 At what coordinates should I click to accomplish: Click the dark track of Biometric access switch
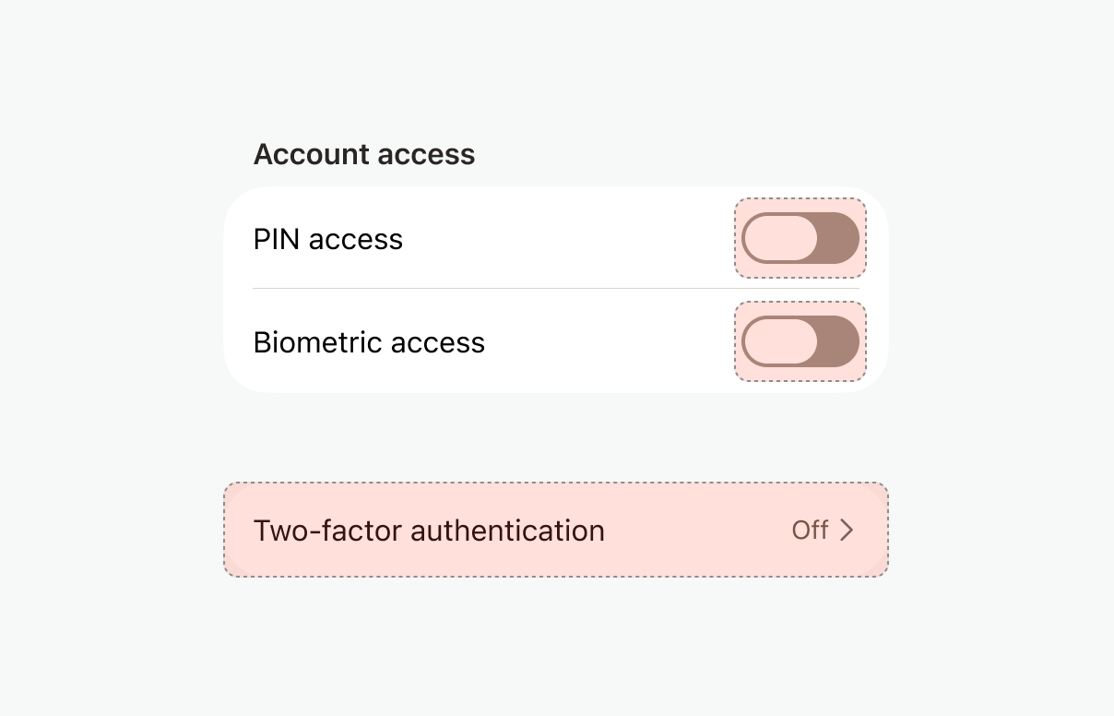tap(839, 341)
